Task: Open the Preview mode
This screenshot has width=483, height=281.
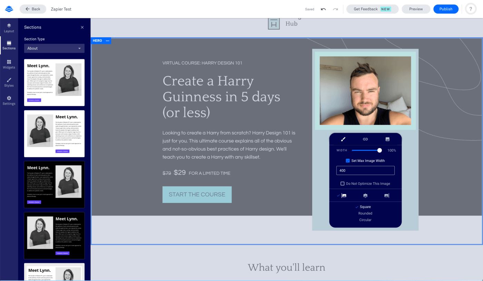Action: [416, 9]
